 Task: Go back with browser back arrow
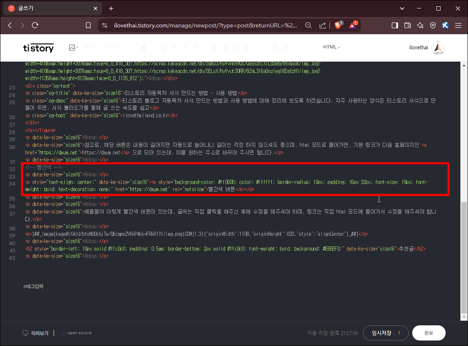coord(10,25)
